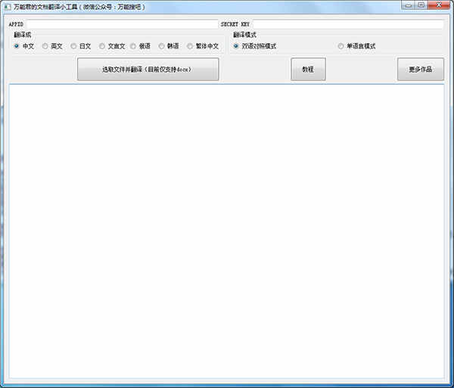Choose 文言文 as the translation language

112,46
